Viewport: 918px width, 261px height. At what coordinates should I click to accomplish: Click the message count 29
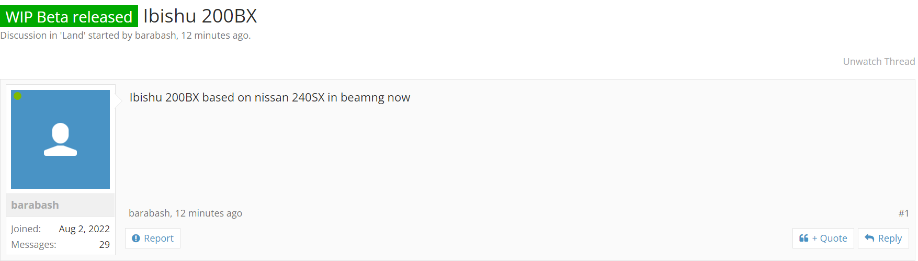pyautogui.click(x=105, y=245)
